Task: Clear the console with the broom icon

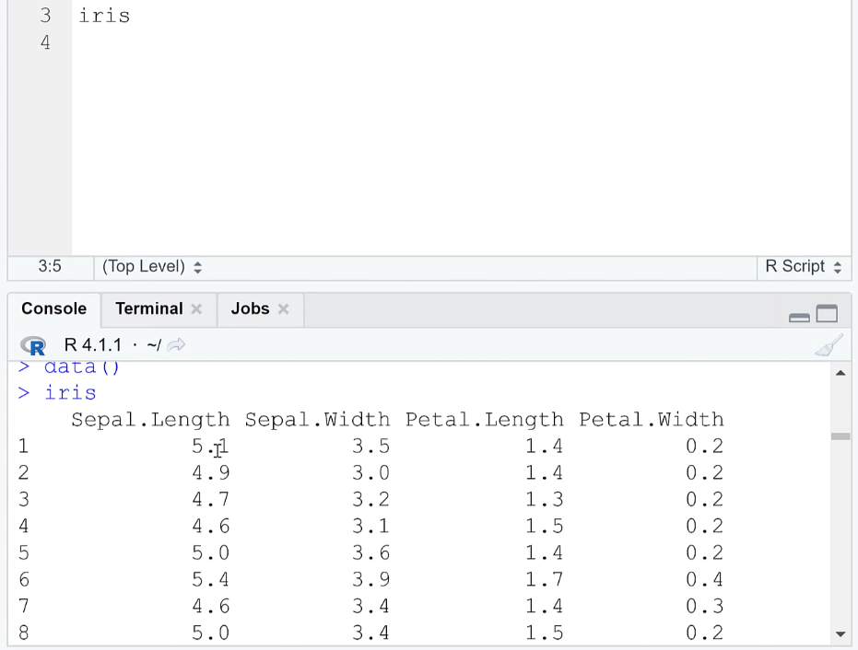Action: pos(829,345)
